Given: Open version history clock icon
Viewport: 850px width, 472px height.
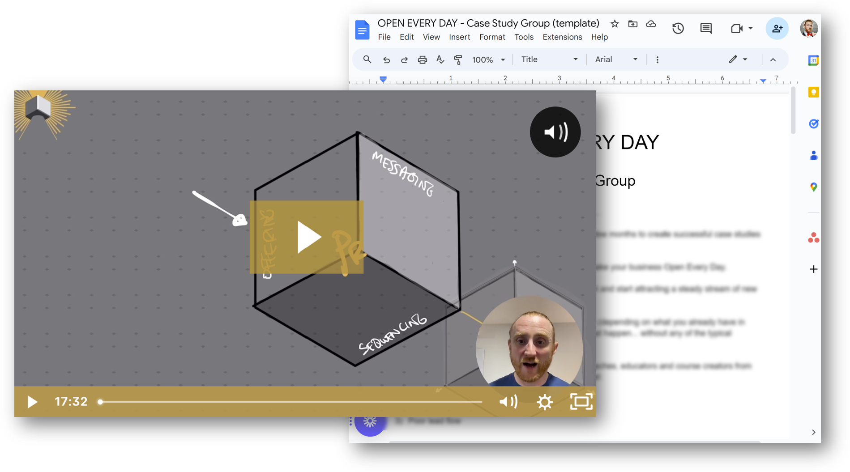Looking at the screenshot, I should click(678, 29).
